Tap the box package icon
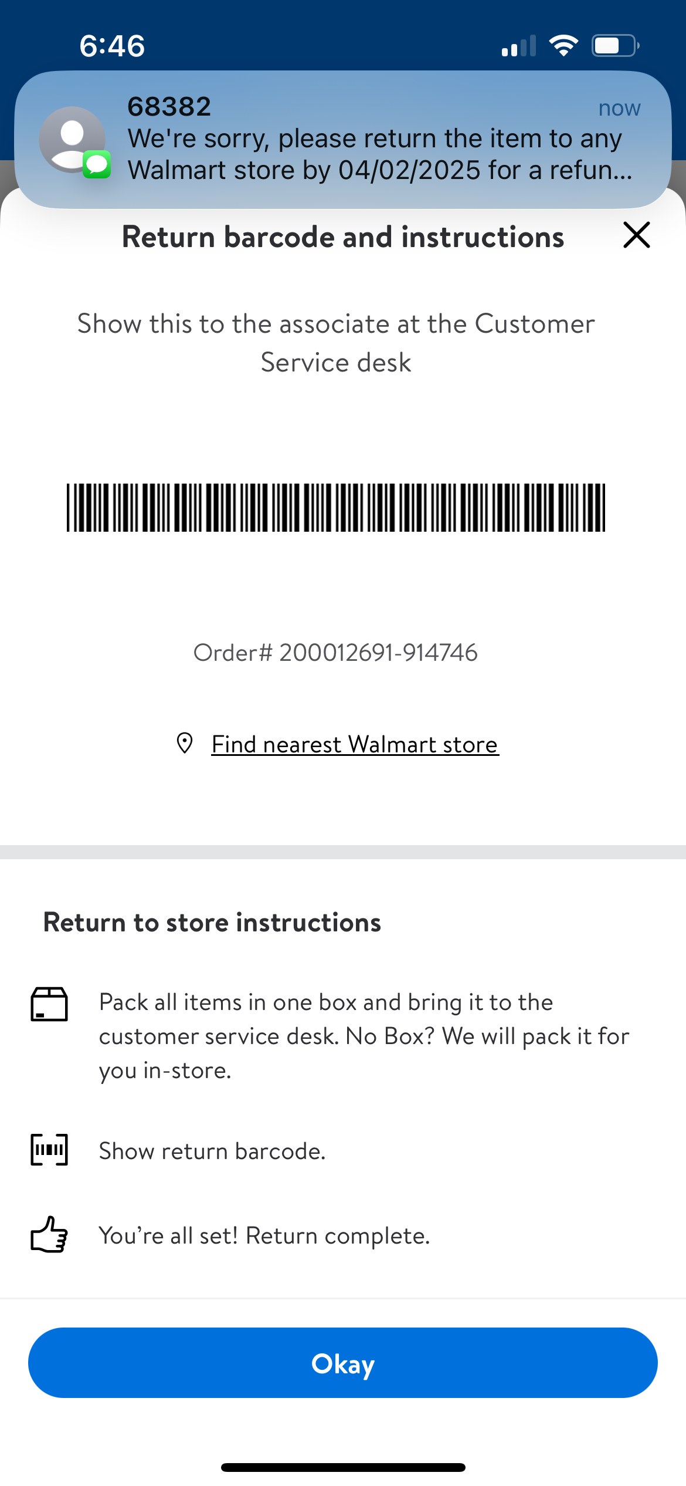686x1486 pixels. pos(49,1004)
